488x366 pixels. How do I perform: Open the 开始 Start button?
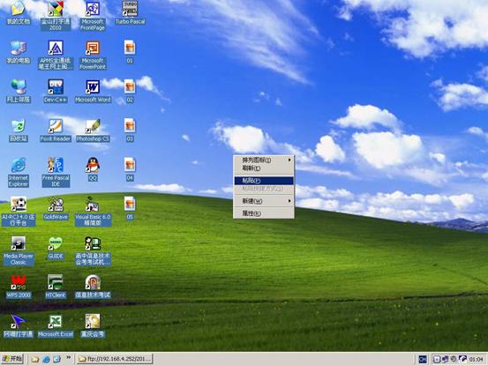click(12, 359)
